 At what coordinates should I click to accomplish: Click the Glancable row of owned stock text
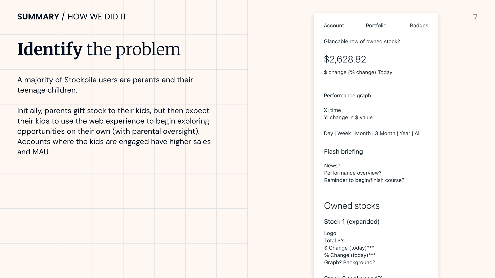pos(362,41)
